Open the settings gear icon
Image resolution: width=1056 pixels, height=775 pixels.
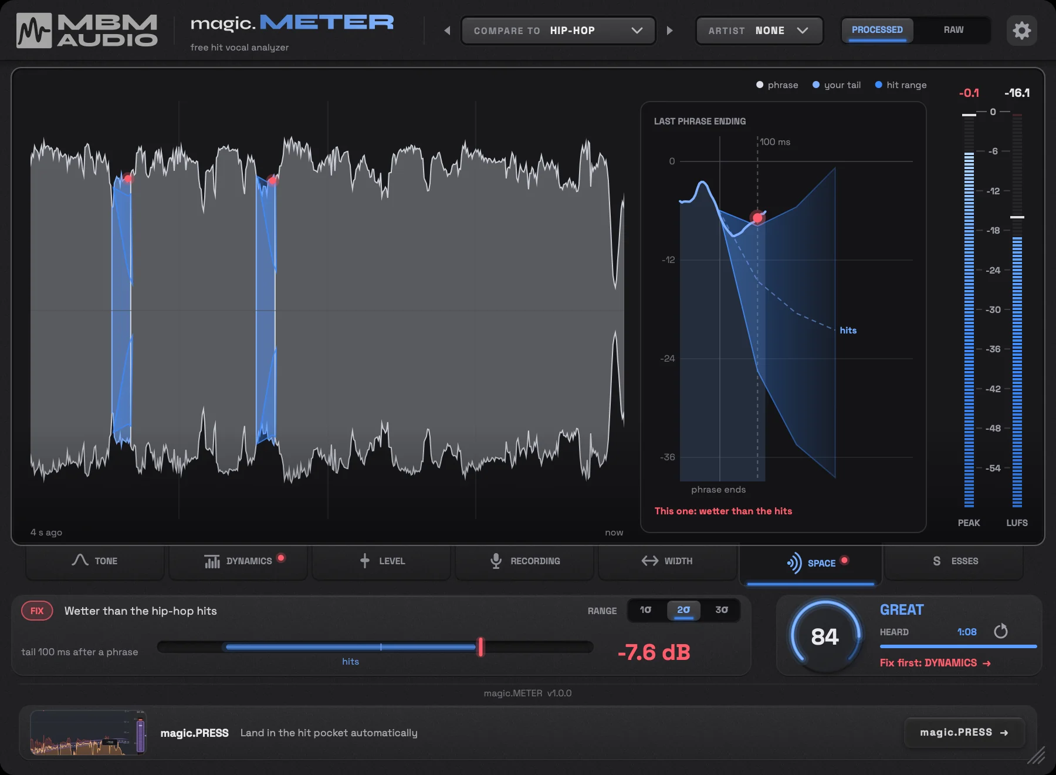pos(1021,31)
